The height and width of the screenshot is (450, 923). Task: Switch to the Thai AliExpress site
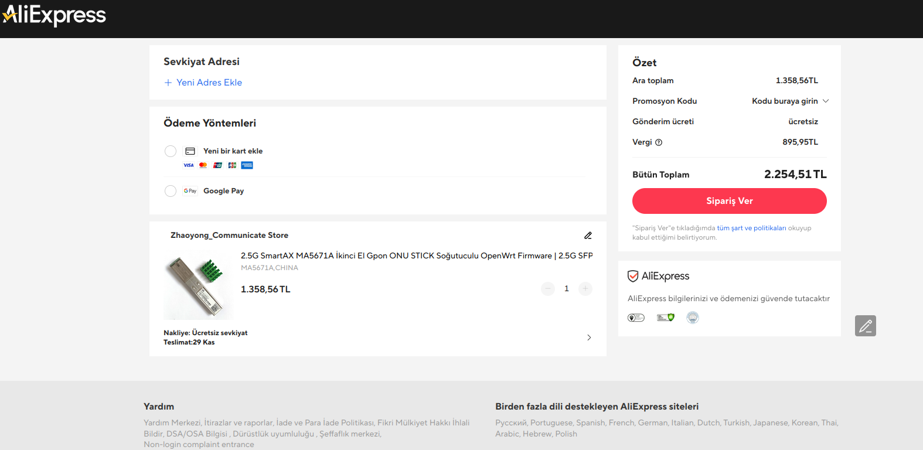coord(829,422)
